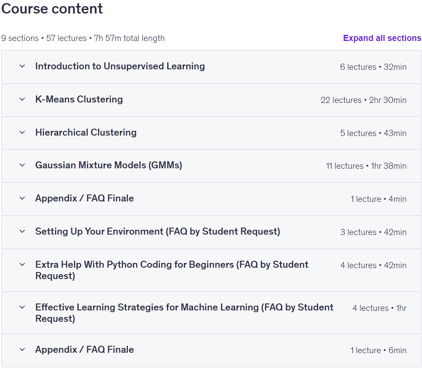Expand the K-Means Clustering section chevron
The image size is (422, 368).
click(x=22, y=99)
